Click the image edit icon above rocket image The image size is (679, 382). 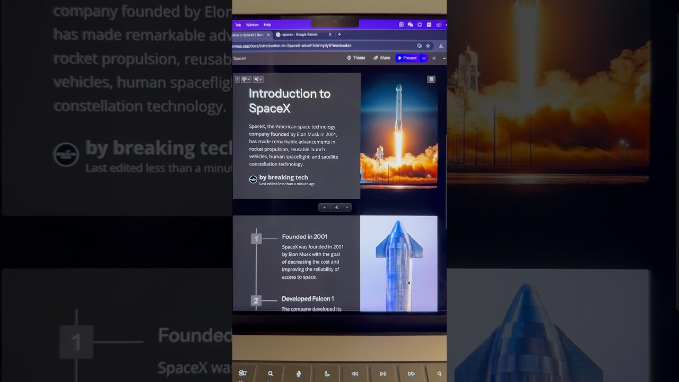[x=431, y=80]
